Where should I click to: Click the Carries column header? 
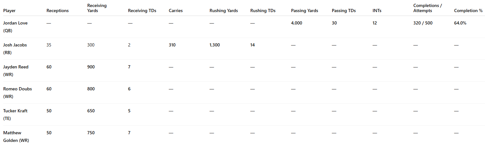(176, 11)
